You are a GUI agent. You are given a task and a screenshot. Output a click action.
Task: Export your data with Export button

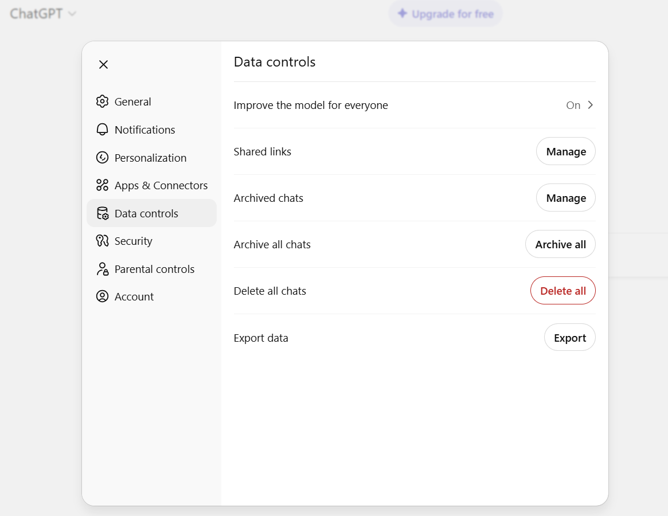569,338
